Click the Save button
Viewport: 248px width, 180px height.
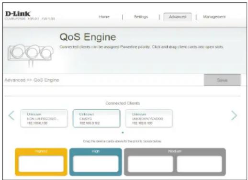click(x=222, y=80)
